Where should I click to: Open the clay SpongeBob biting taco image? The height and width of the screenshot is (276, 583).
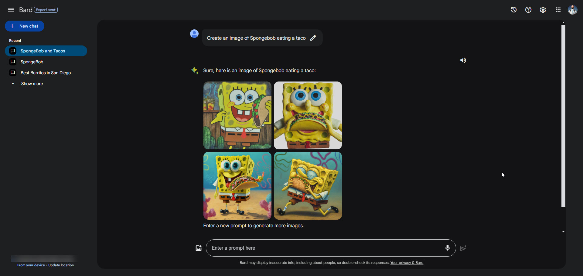(x=308, y=115)
